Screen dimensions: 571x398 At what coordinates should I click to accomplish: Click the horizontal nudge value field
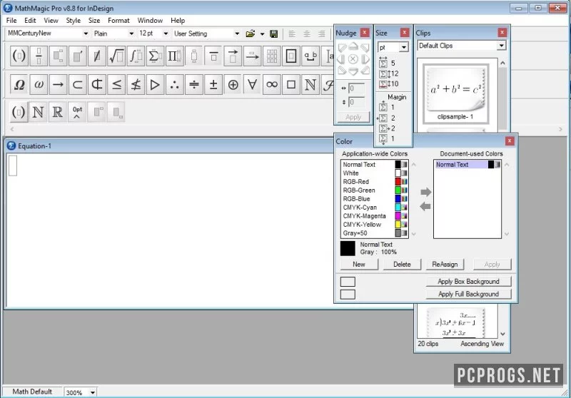[356, 88]
